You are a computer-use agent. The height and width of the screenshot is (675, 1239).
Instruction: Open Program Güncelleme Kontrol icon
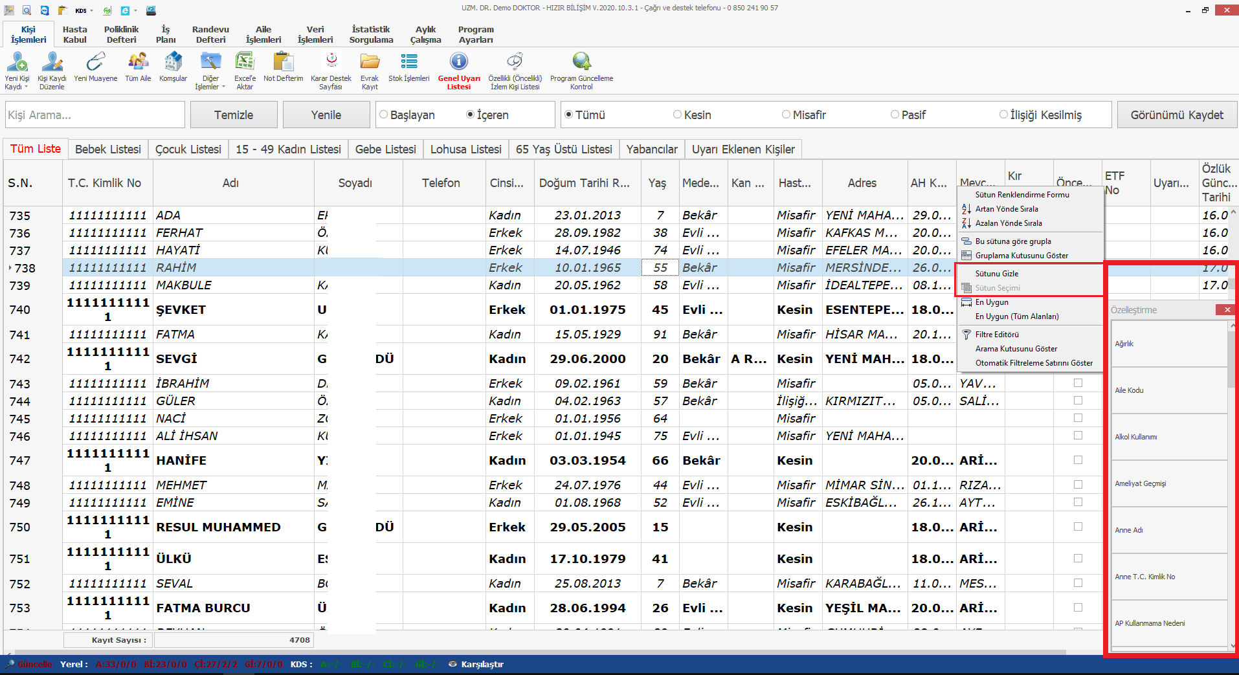click(581, 62)
